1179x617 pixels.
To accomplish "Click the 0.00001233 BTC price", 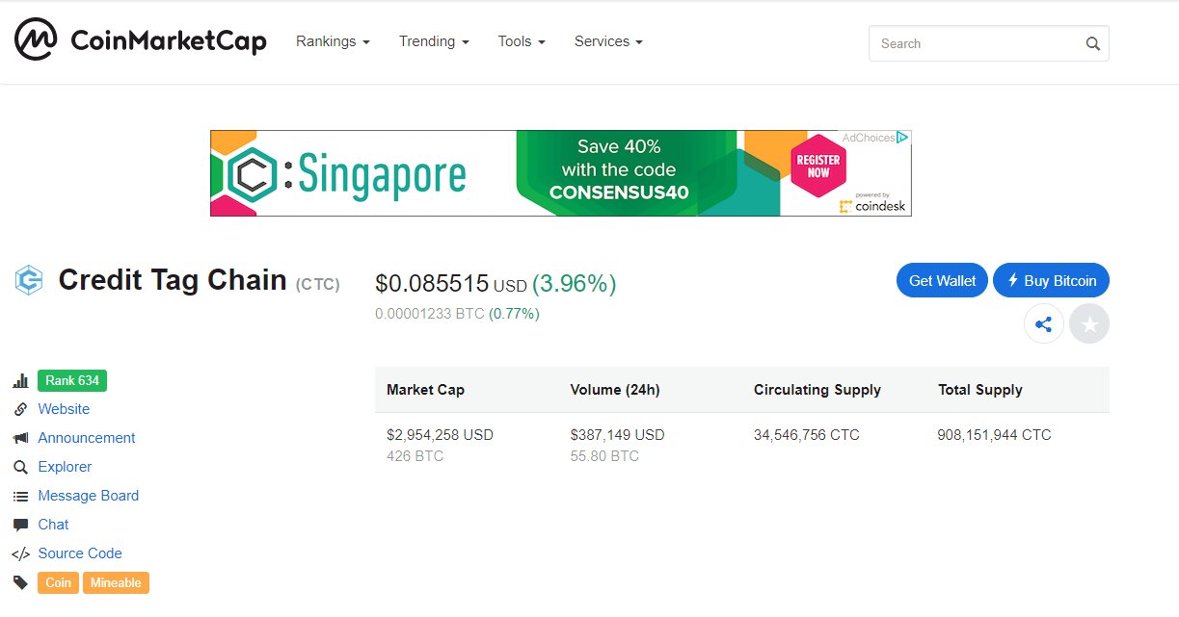I will click(429, 314).
